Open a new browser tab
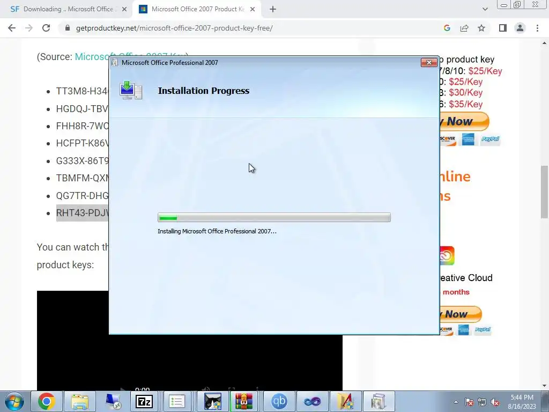The image size is (549, 412). pyautogui.click(x=273, y=9)
